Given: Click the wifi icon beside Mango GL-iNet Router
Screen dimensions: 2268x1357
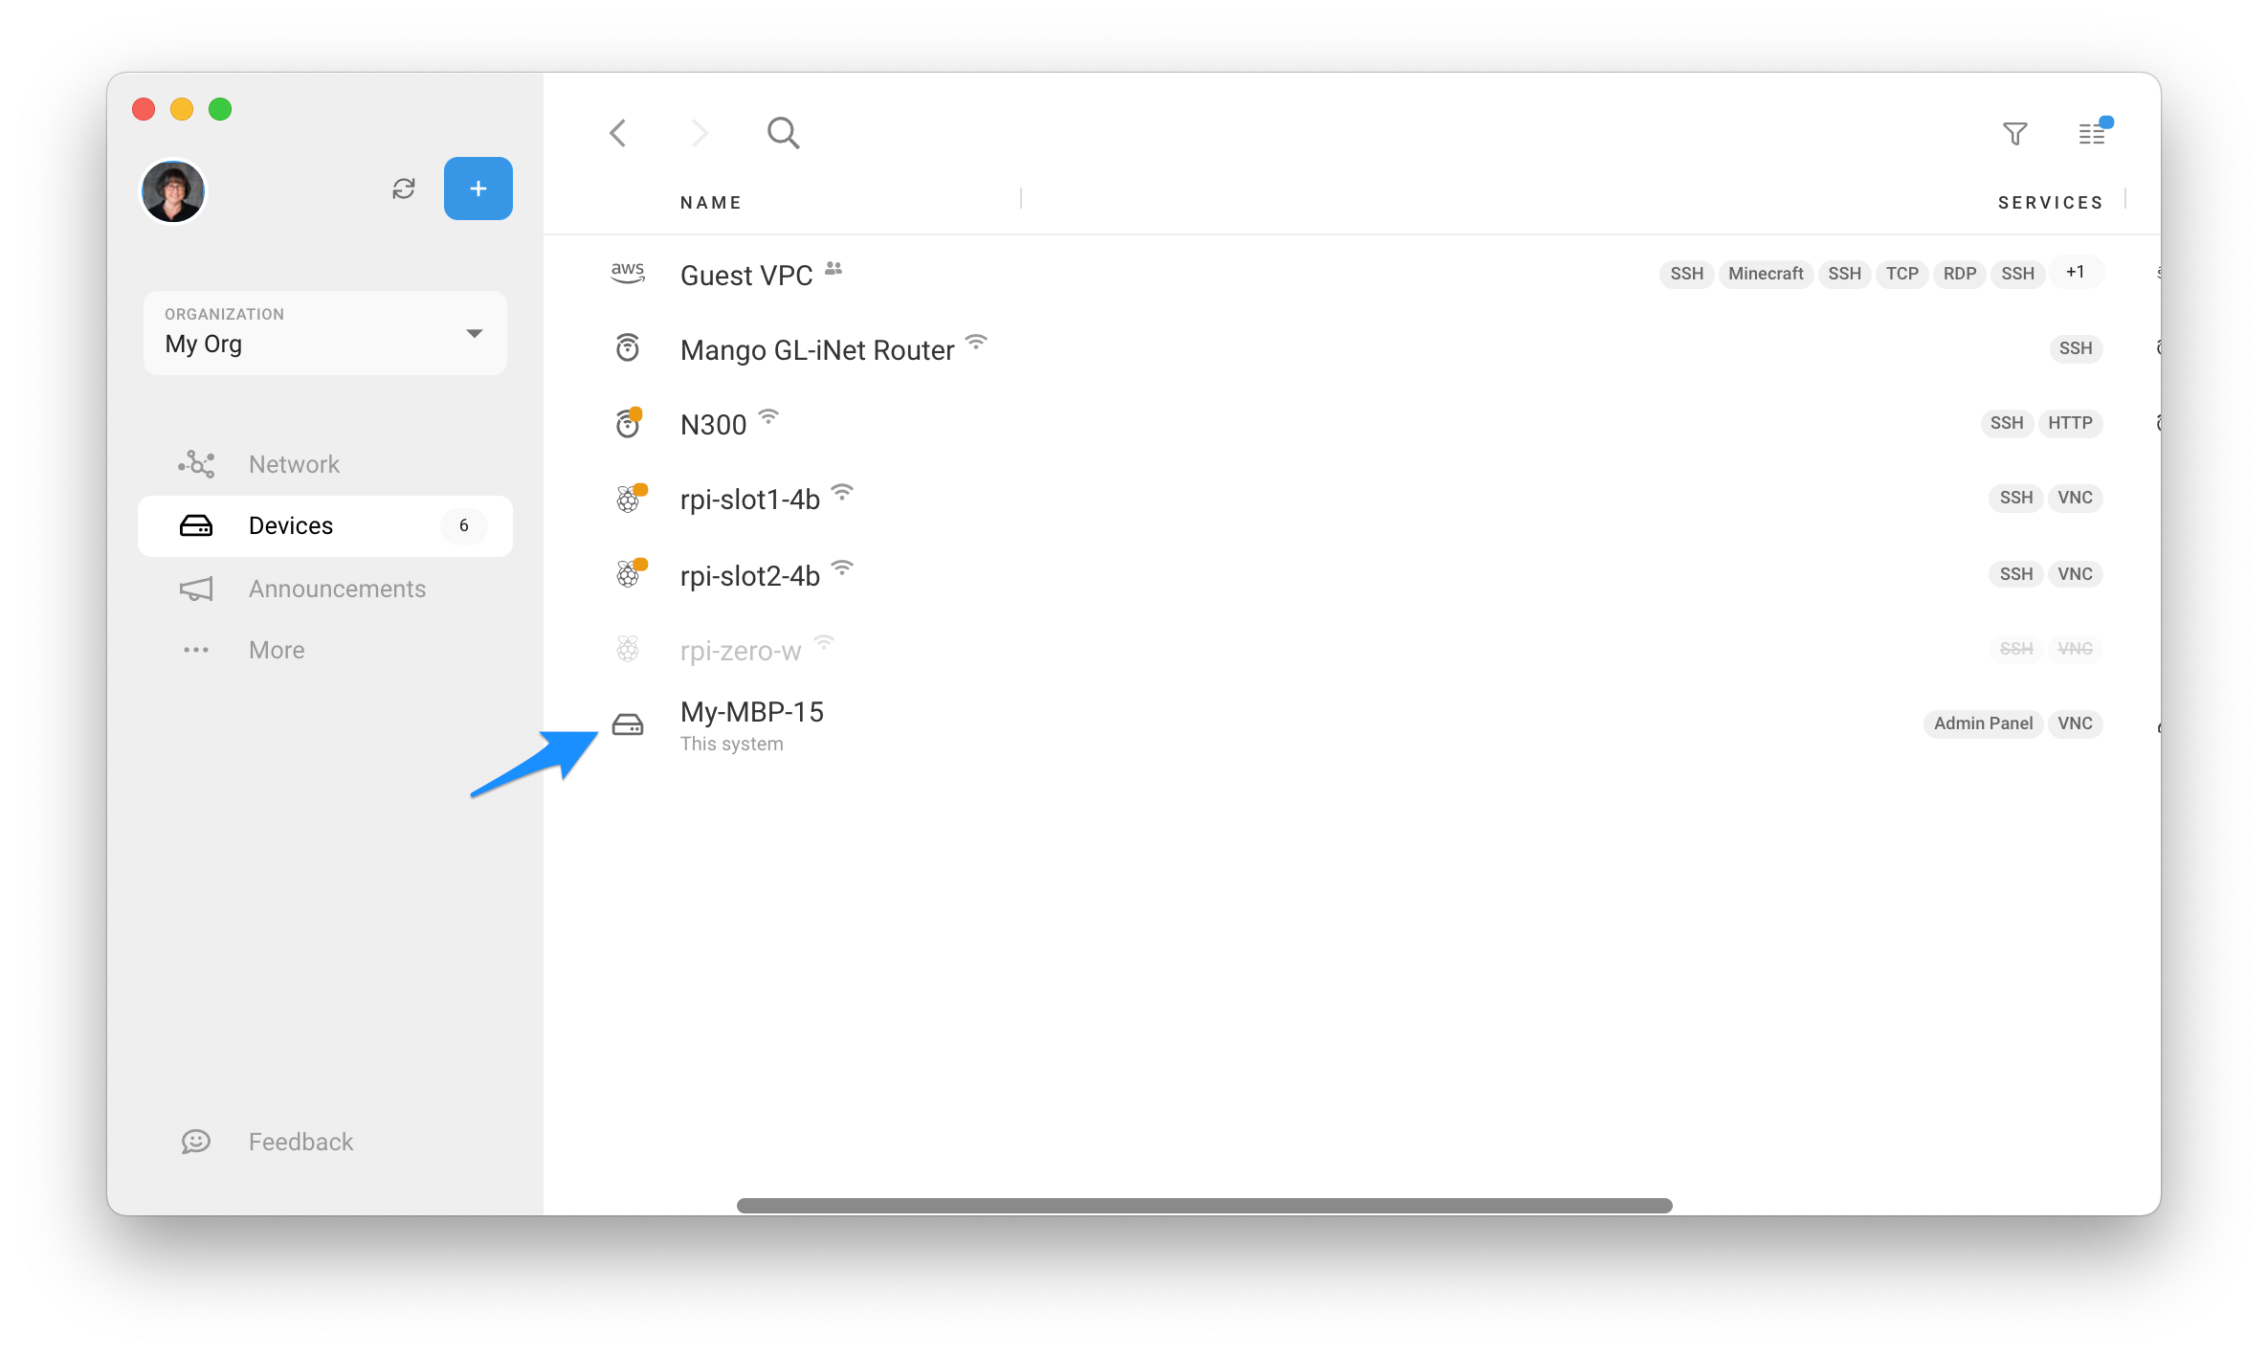Looking at the screenshot, I should click(976, 342).
